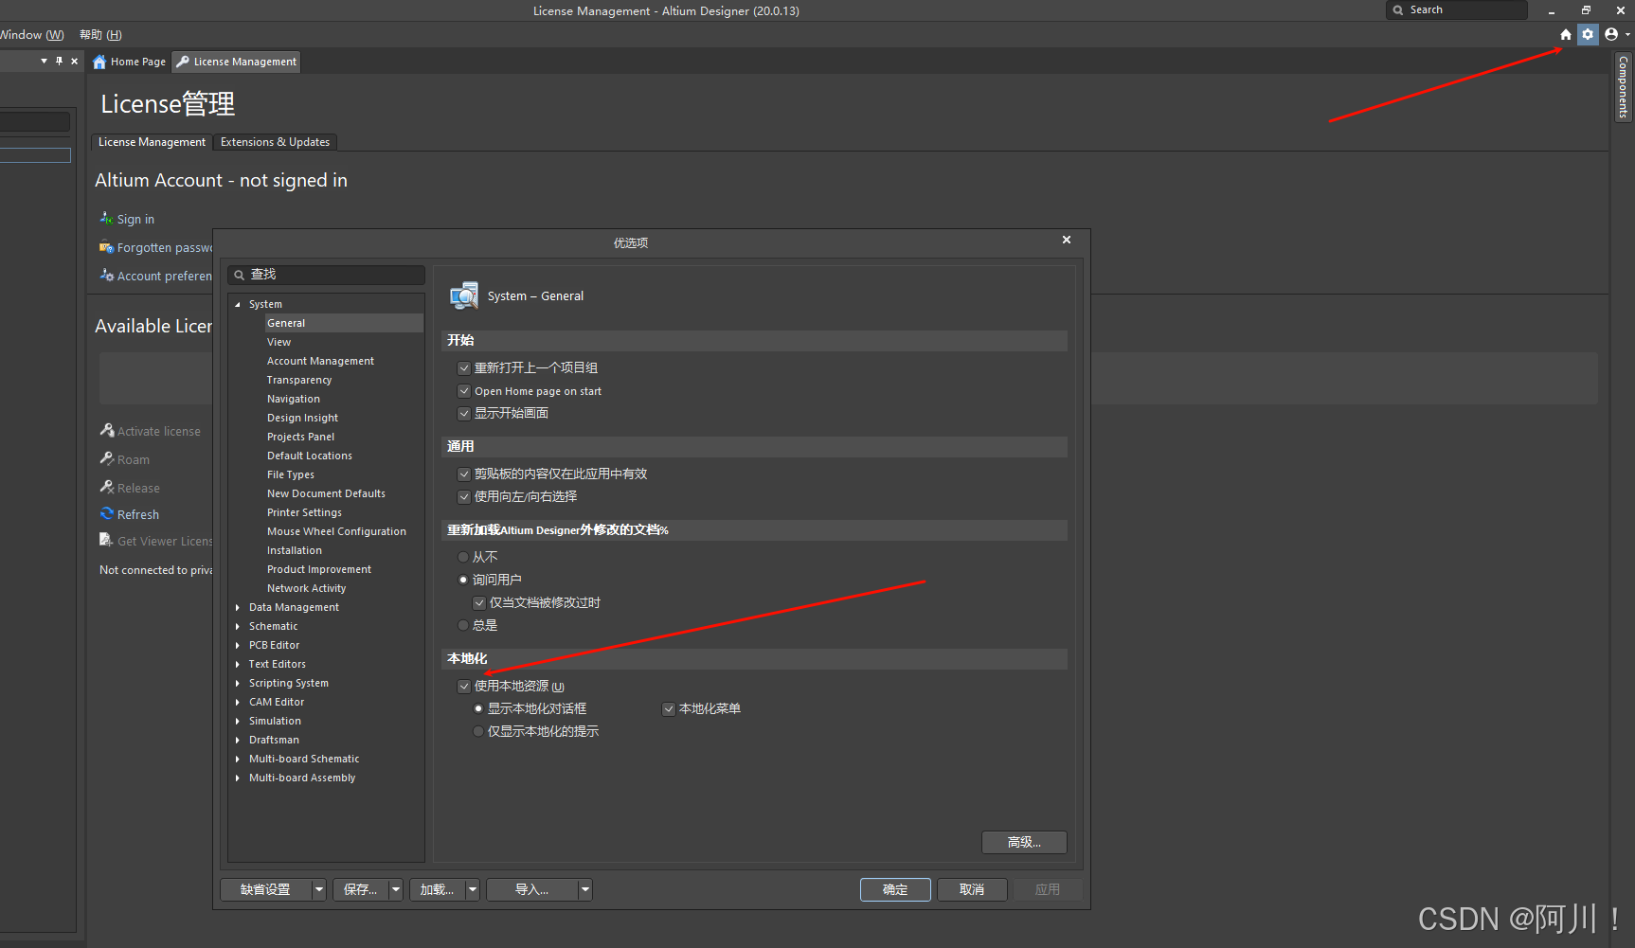Click the 高级... button
The height and width of the screenshot is (948, 1635).
coord(1024,842)
